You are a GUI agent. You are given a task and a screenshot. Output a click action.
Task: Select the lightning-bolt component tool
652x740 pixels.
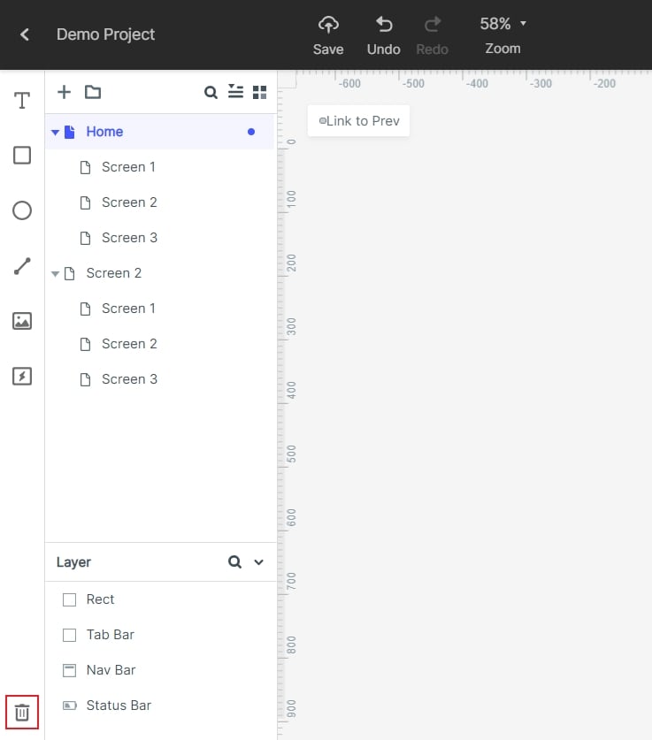[22, 376]
